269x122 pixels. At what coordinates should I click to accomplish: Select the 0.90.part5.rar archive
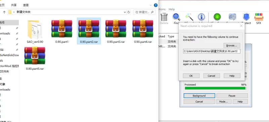tap(35, 59)
